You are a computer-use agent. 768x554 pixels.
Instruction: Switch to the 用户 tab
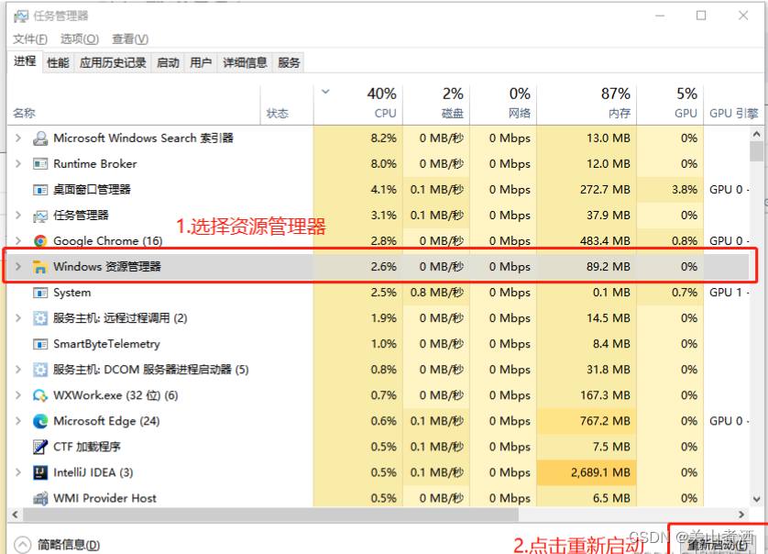click(201, 62)
